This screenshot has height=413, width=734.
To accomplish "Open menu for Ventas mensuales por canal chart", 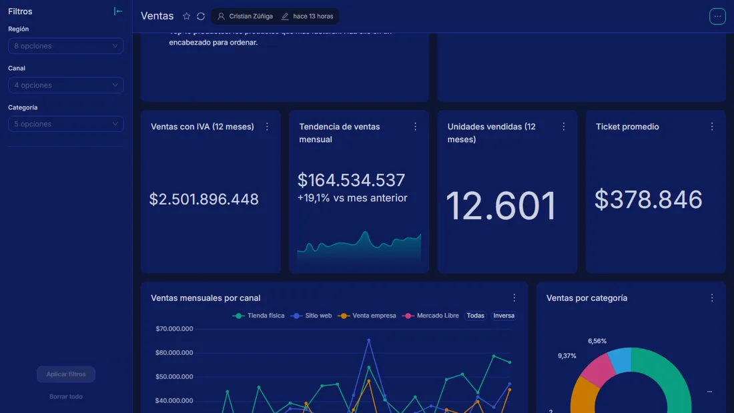I will pos(514,298).
